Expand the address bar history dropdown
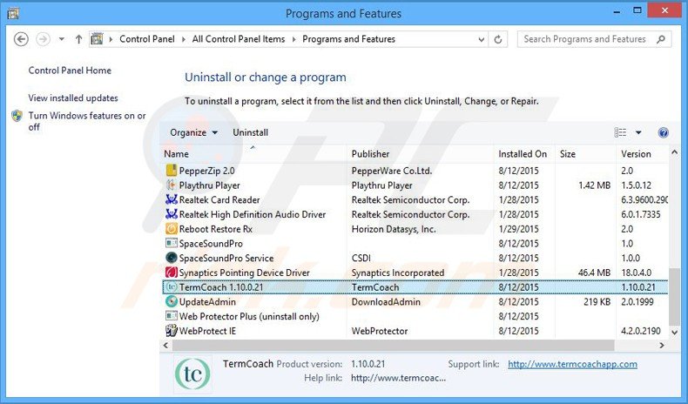This screenshot has height=404, width=688. click(x=482, y=39)
